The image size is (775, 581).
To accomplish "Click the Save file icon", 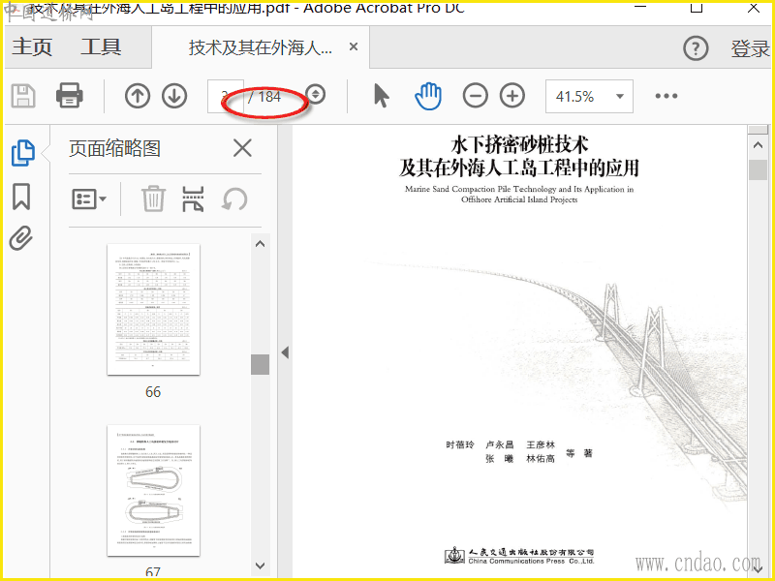I will (23, 96).
